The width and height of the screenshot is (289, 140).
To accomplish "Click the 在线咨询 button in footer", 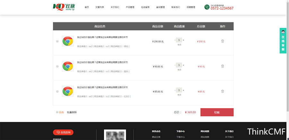I will [x=63, y=132].
